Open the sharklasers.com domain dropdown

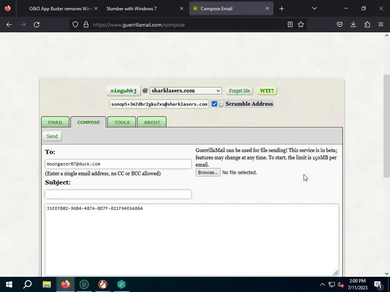(186, 90)
